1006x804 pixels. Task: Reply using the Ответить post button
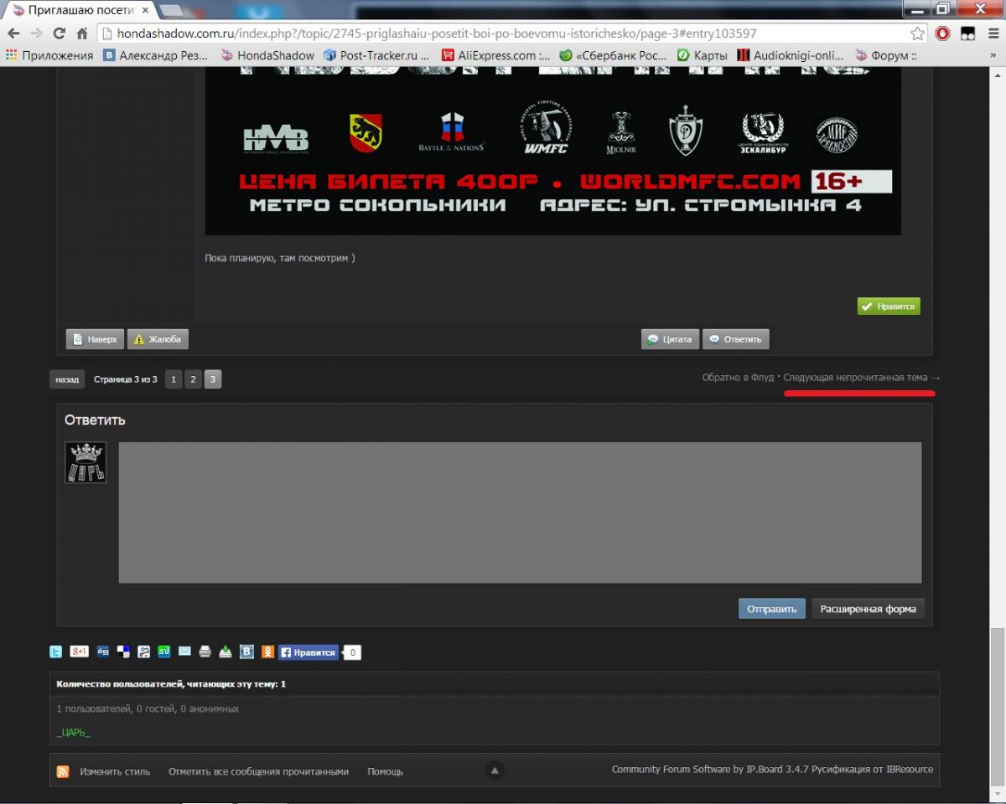pyautogui.click(x=735, y=339)
